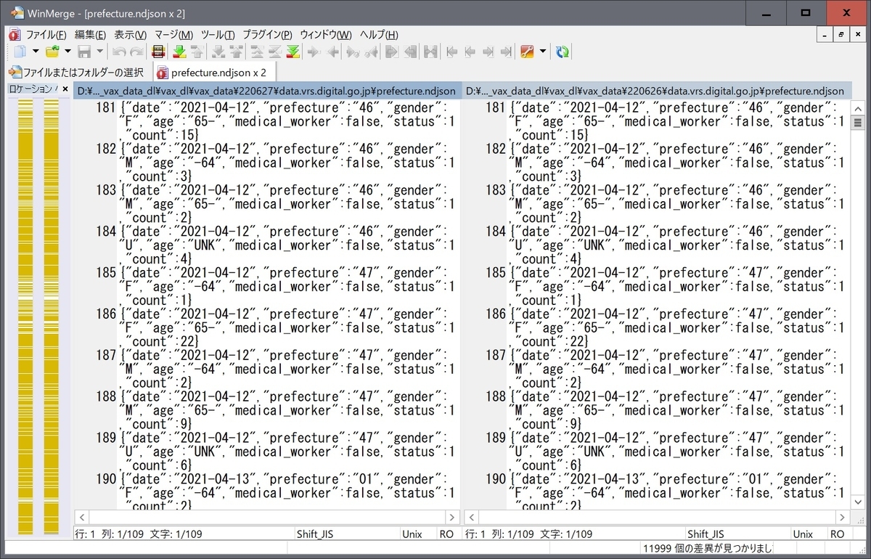Open the ファイル(F) menu
871x559 pixels.
point(46,35)
